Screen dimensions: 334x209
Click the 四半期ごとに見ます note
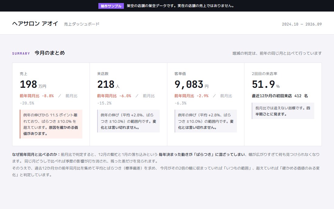point(283,111)
